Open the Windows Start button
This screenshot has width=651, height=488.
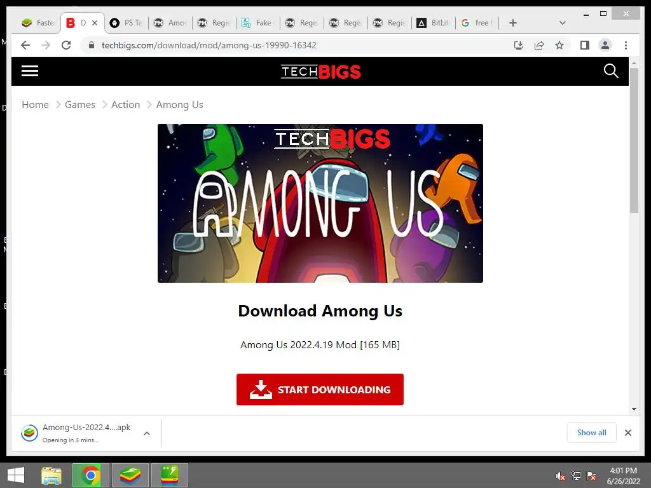(x=16, y=475)
